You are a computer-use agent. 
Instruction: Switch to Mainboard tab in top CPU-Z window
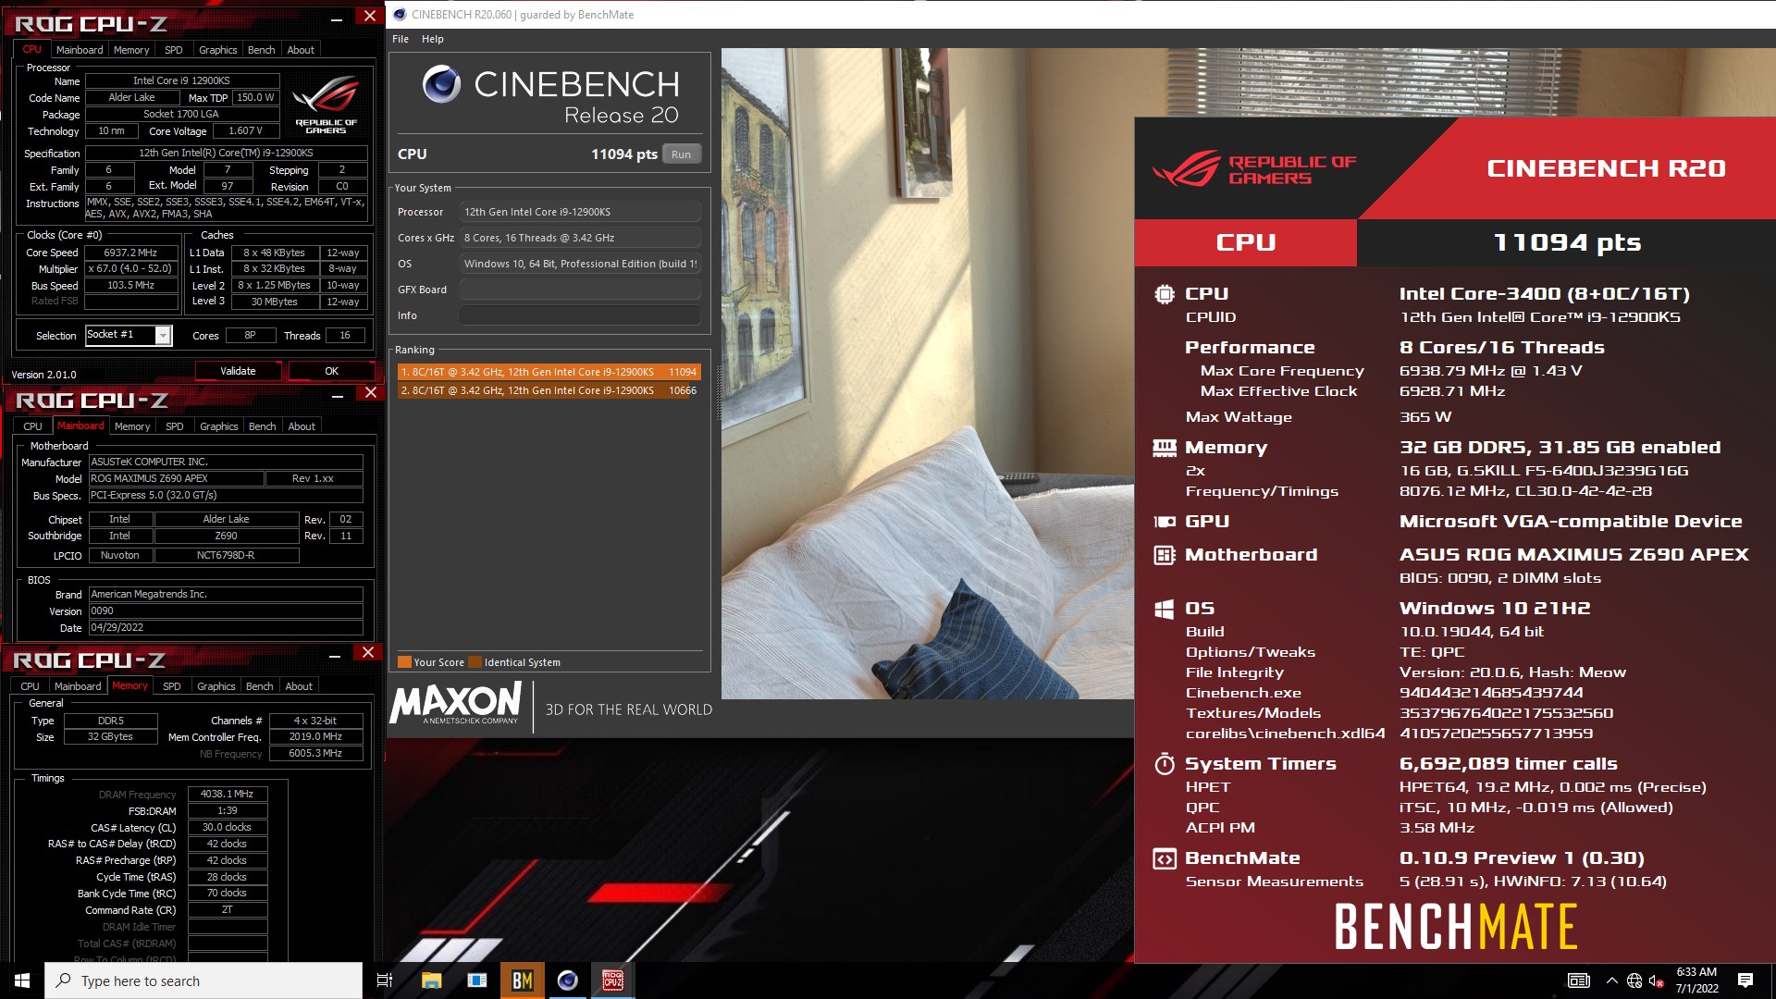point(80,50)
